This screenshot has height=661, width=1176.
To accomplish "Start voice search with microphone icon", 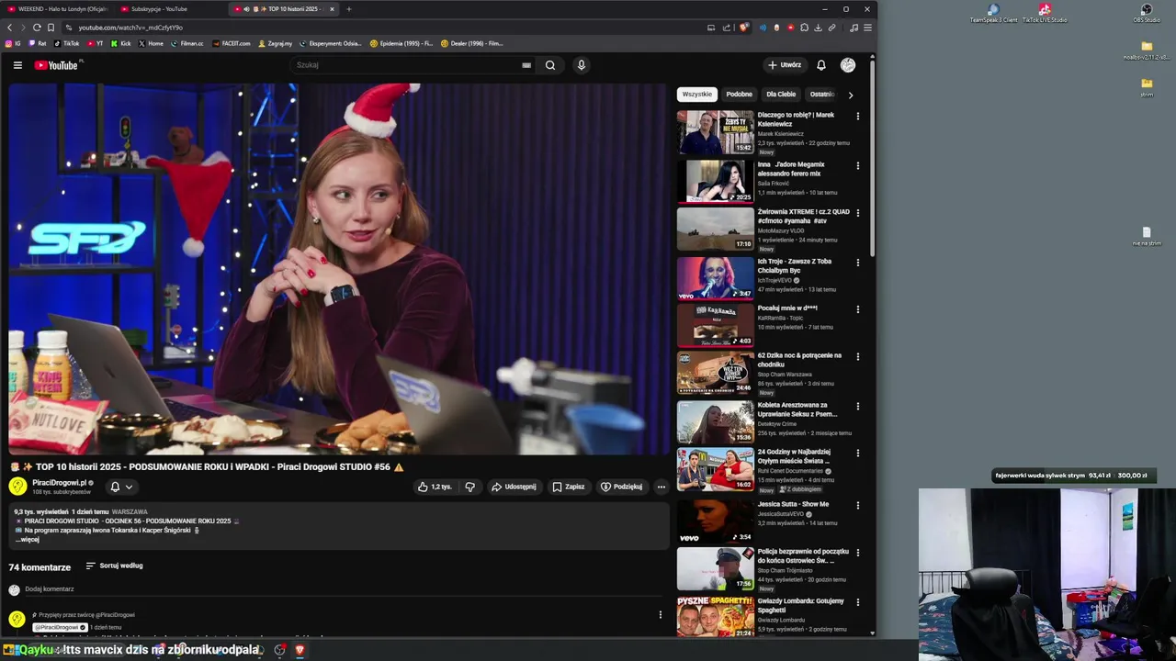I will click(581, 65).
